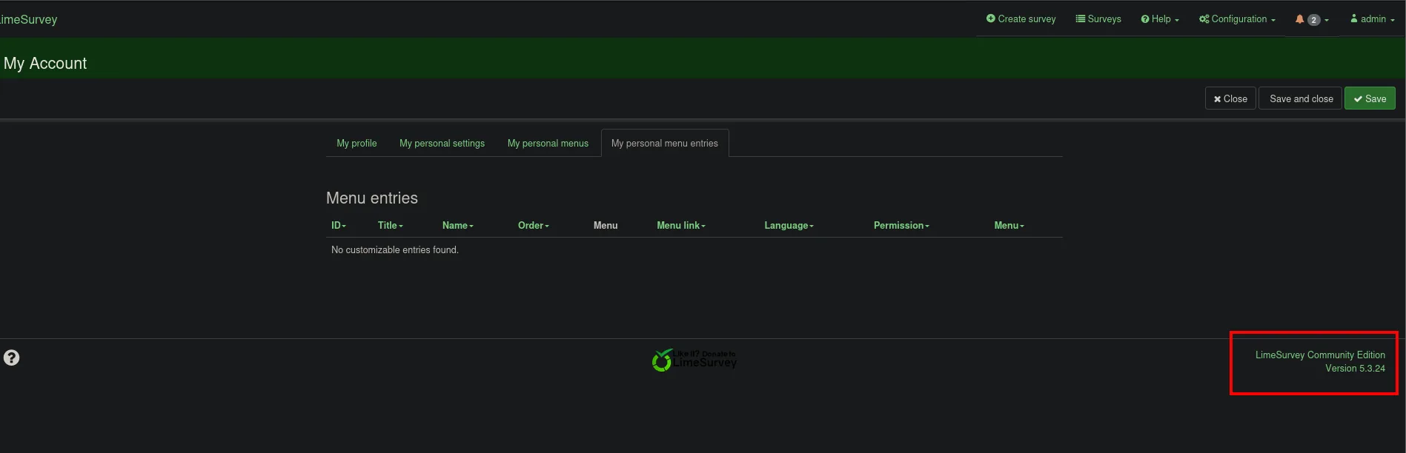Click the Close button
1406x453 pixels.
(x=1230, y=98)
